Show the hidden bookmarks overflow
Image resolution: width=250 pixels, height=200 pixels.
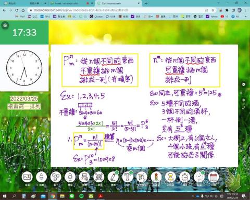(x=245, y=16)
